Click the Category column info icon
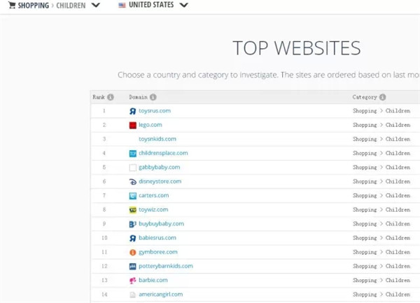The image size is (420, 303). coord(383,97)
